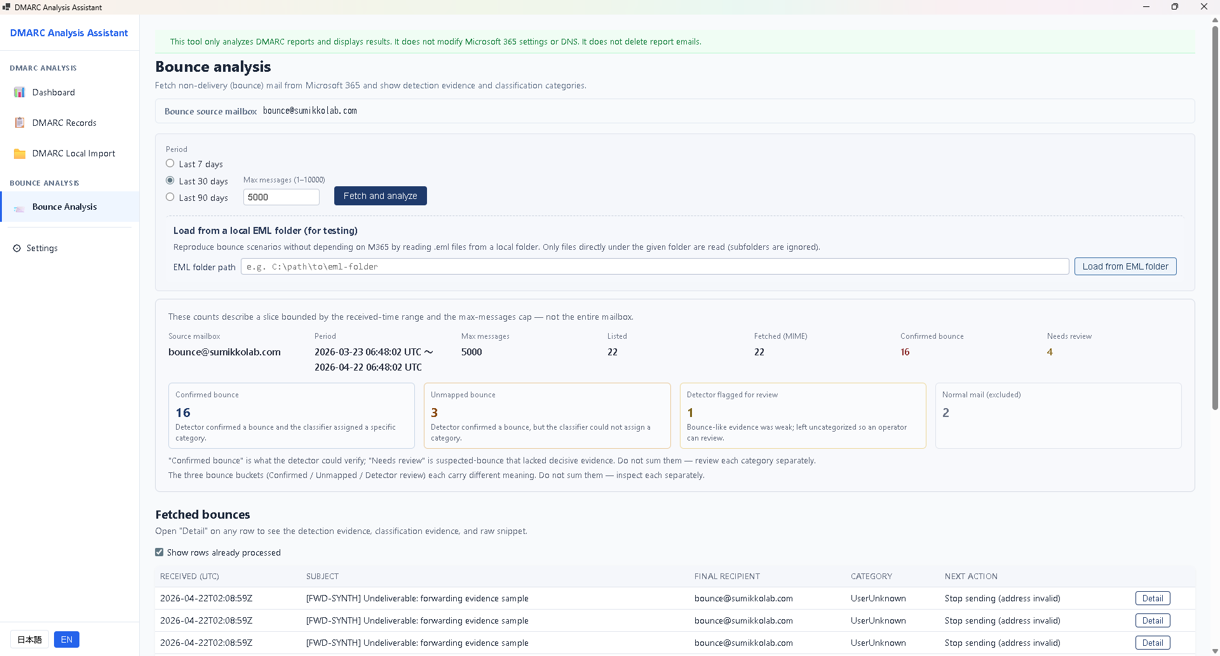Click the SUBJECT column header
This screenshot has height=656, width=1220.
322,577
